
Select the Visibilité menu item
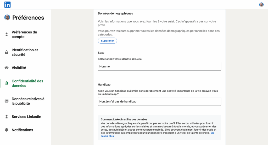click(19, 68)
